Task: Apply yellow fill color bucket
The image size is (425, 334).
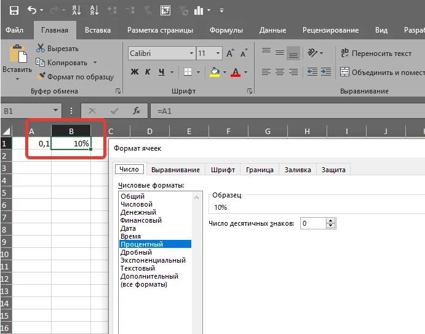Action: point(215,72)
